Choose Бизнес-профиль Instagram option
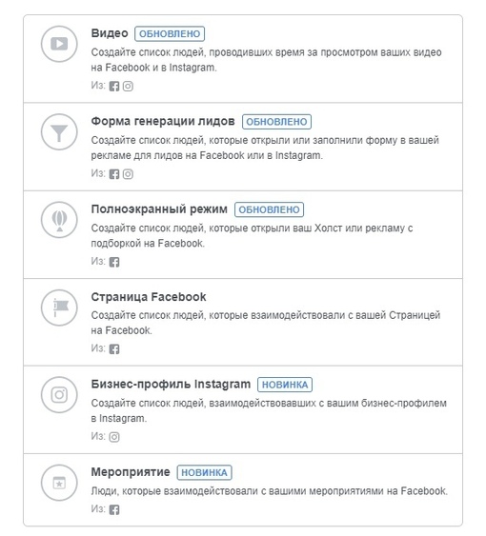Image resolution: width=486 pixels, height=536 pixels. 243,409
